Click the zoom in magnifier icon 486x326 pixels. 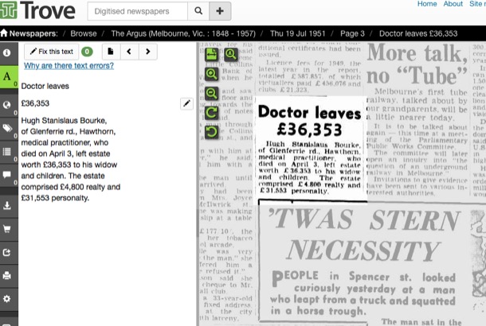(x=212, y=74)
